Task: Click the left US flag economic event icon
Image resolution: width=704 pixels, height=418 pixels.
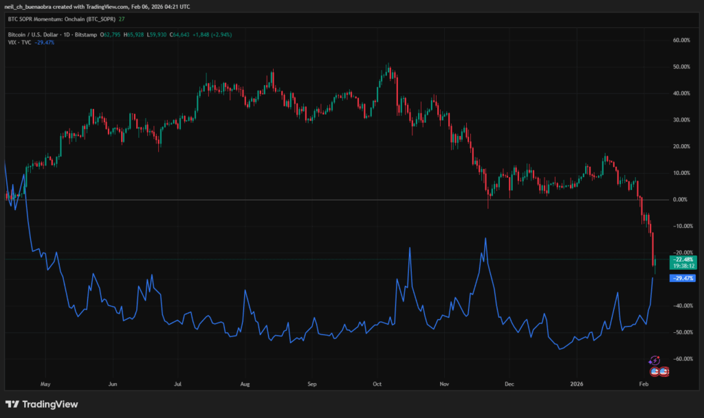Action: click(x=654, y=371)
